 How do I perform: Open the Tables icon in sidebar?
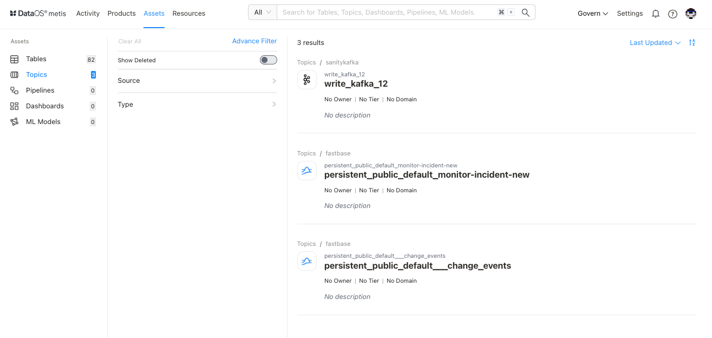[15, 59]
